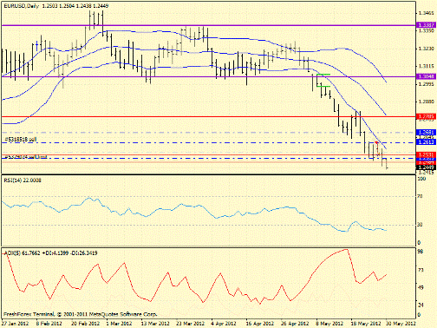The width and height of the screenshot is (437, 328).
Task: Select the lower green horizontal marker line
Action: click(323, 86)
